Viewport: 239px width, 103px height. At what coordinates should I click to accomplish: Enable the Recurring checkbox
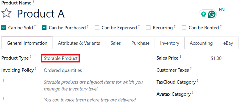(148, 28)
